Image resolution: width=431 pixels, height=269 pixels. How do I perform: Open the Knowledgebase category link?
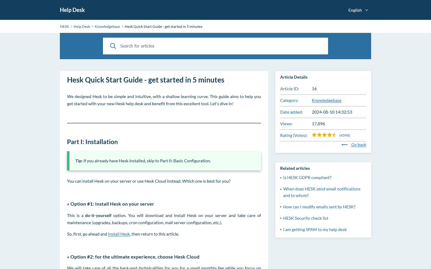click(327, 100)
